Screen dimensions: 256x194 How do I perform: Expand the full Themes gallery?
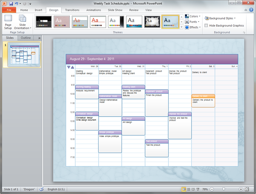click(x=182, y=27)
